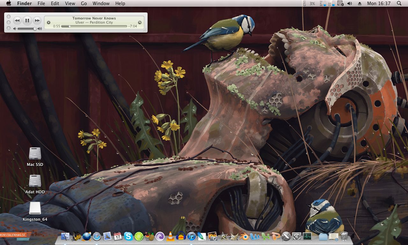
Task: Open the Finder menu
Action: (24, 3)
